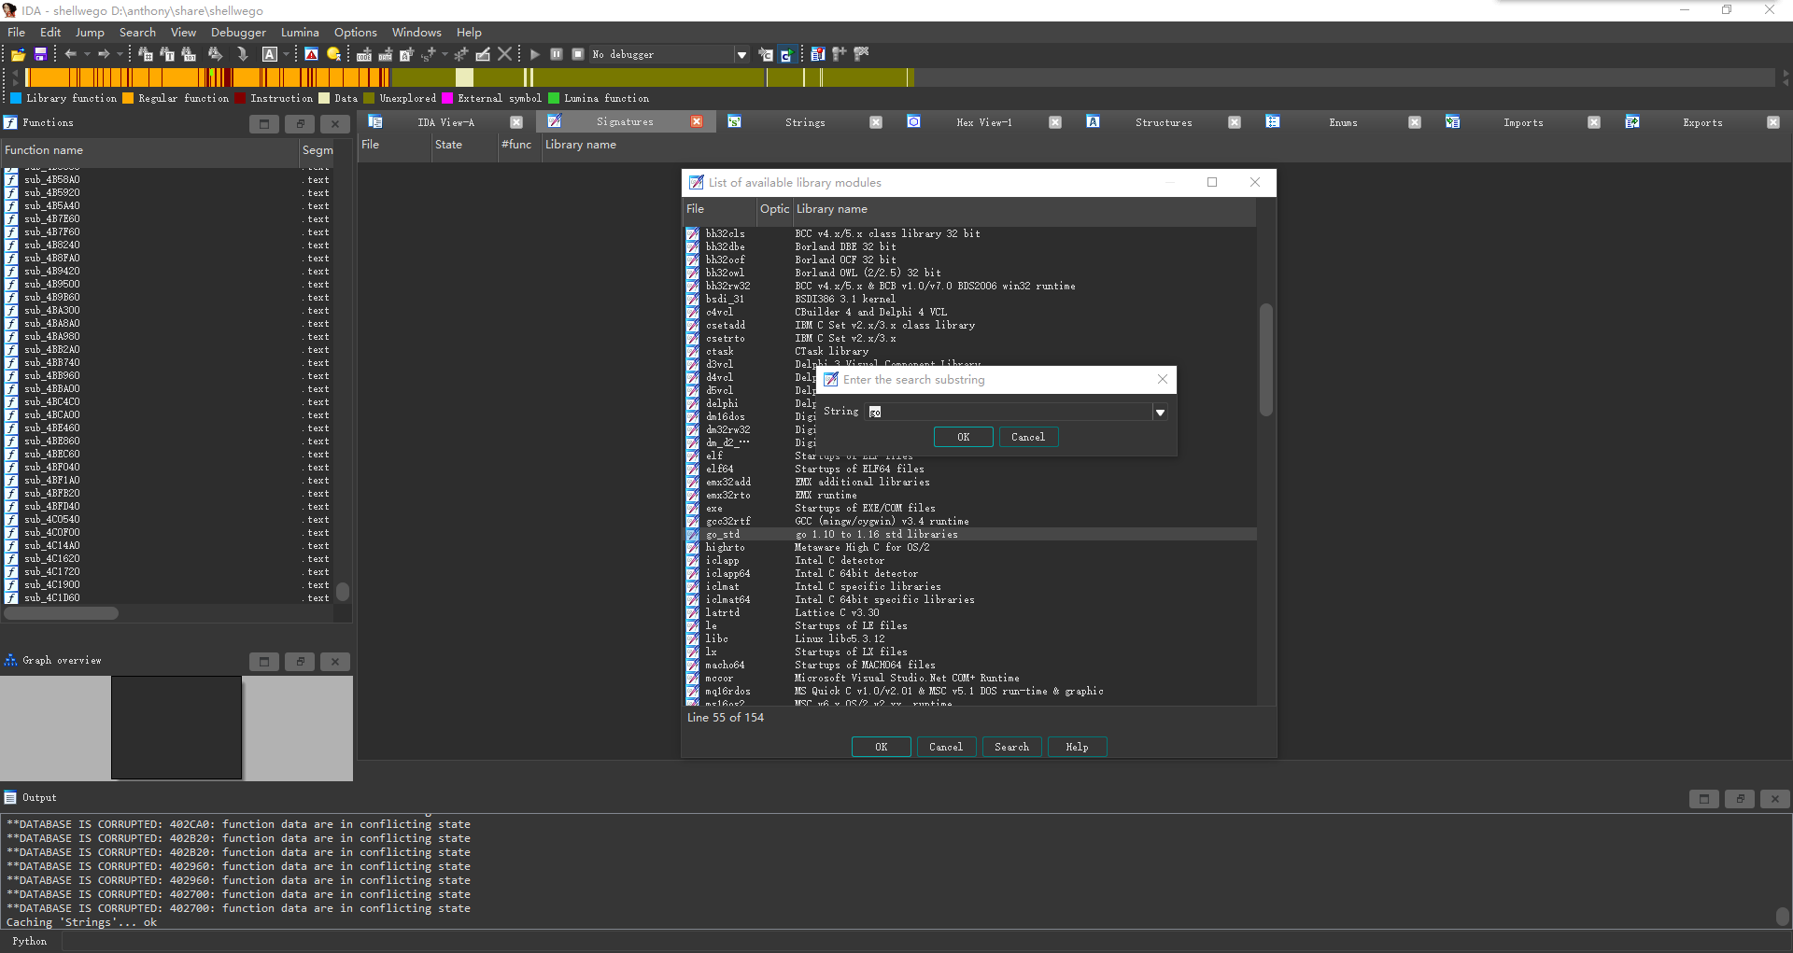Switch to the Strings tab

coord(805,122)
